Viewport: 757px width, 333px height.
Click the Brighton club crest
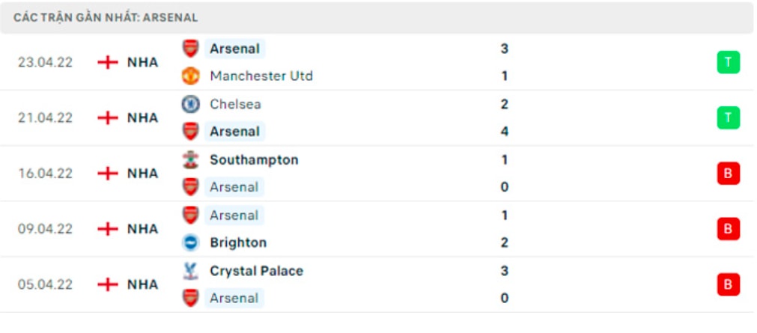click(191, 242)
